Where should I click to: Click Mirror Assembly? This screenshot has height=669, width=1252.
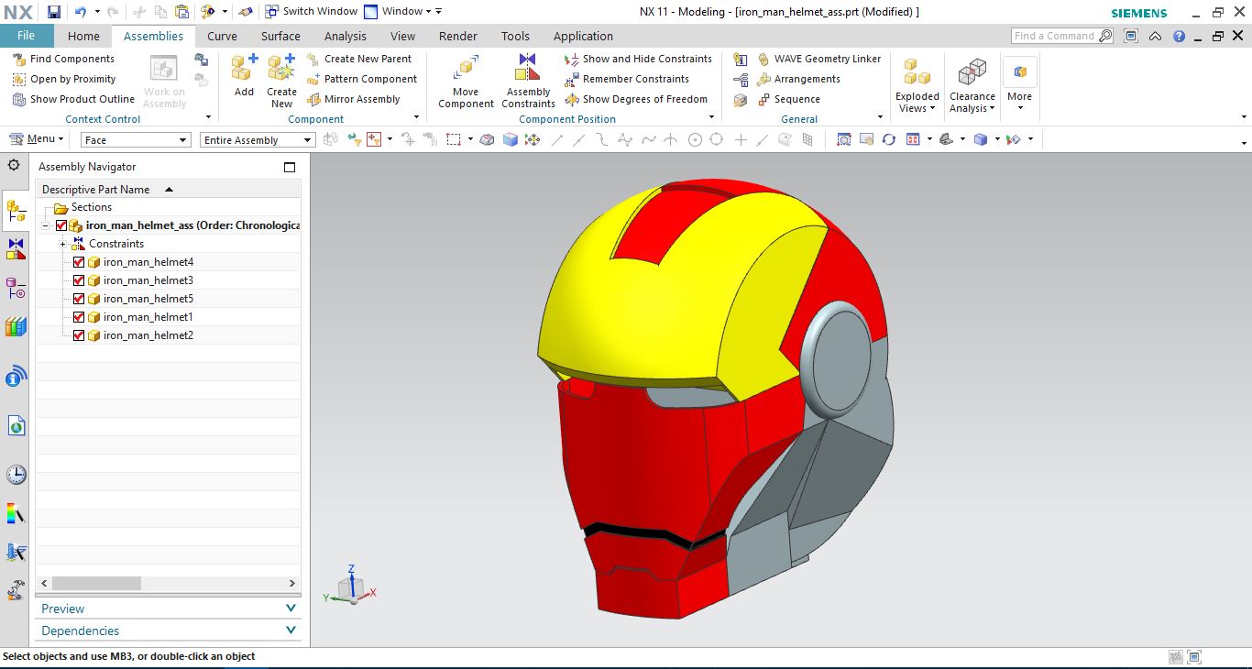point(353,99)
